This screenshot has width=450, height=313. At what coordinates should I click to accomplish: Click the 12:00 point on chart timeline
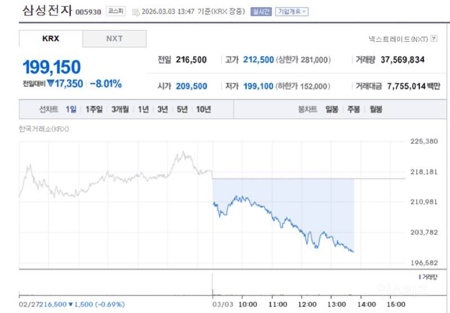pyautogui.click(x=307, y=305)
